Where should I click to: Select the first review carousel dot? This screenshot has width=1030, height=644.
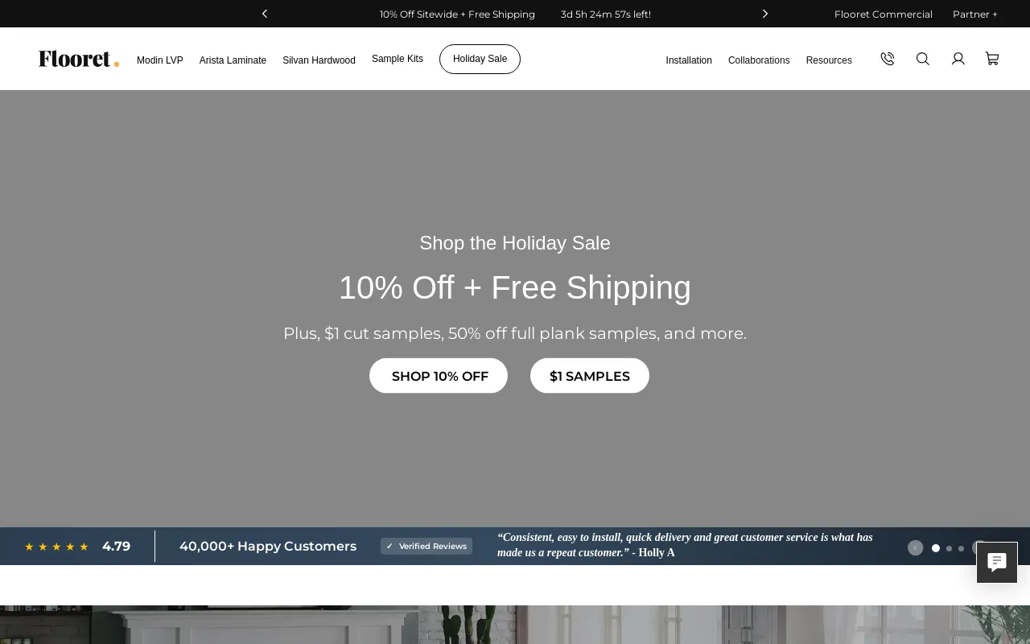936,548
